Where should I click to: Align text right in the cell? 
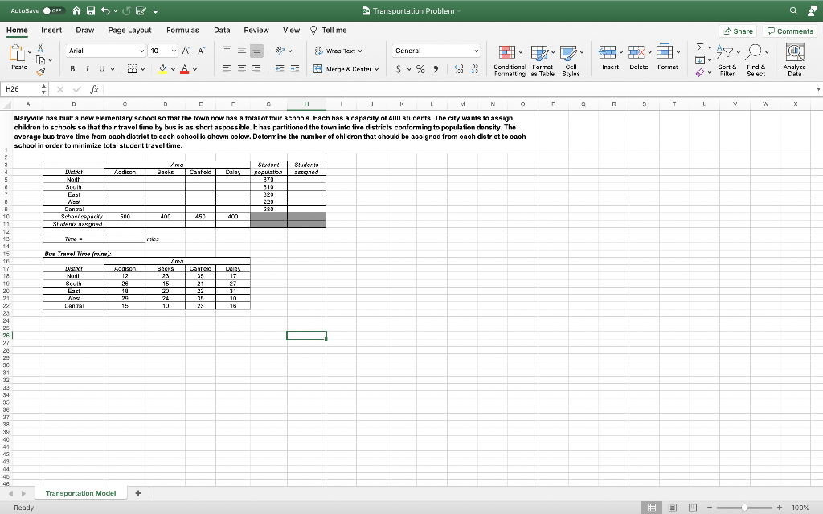pos(256,69)
